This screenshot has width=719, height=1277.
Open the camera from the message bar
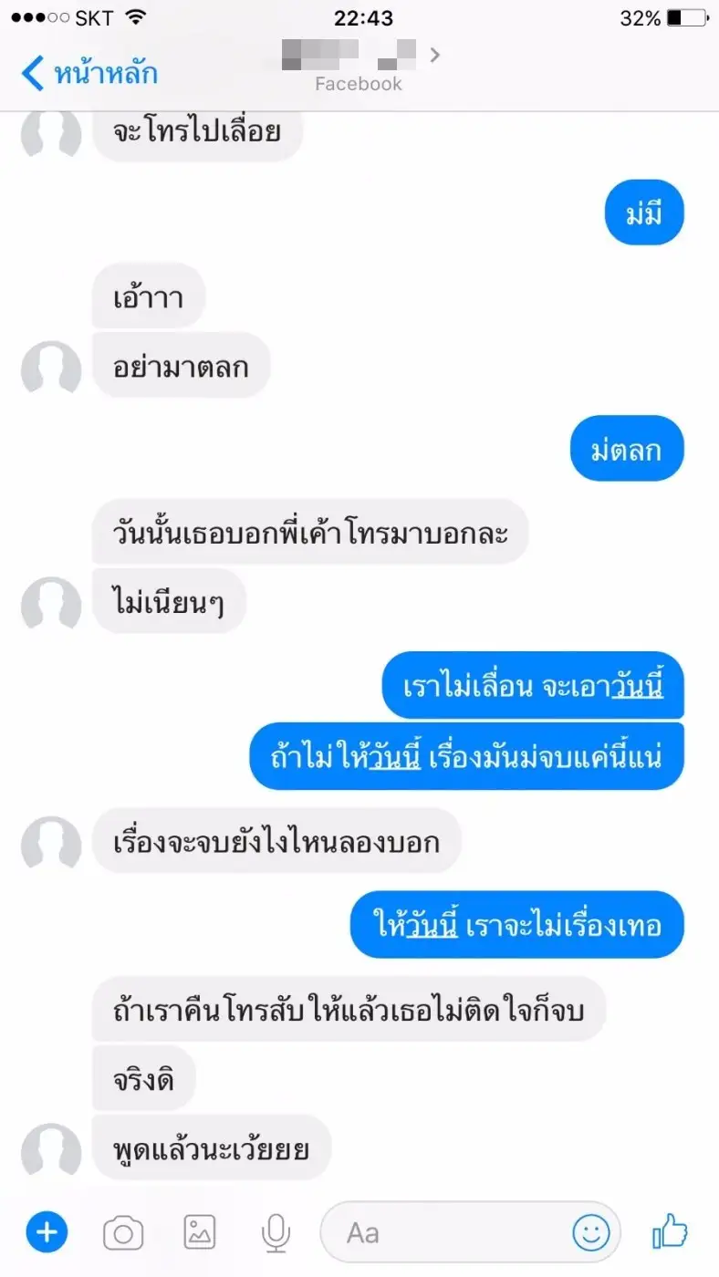[x=123, y=1234]
